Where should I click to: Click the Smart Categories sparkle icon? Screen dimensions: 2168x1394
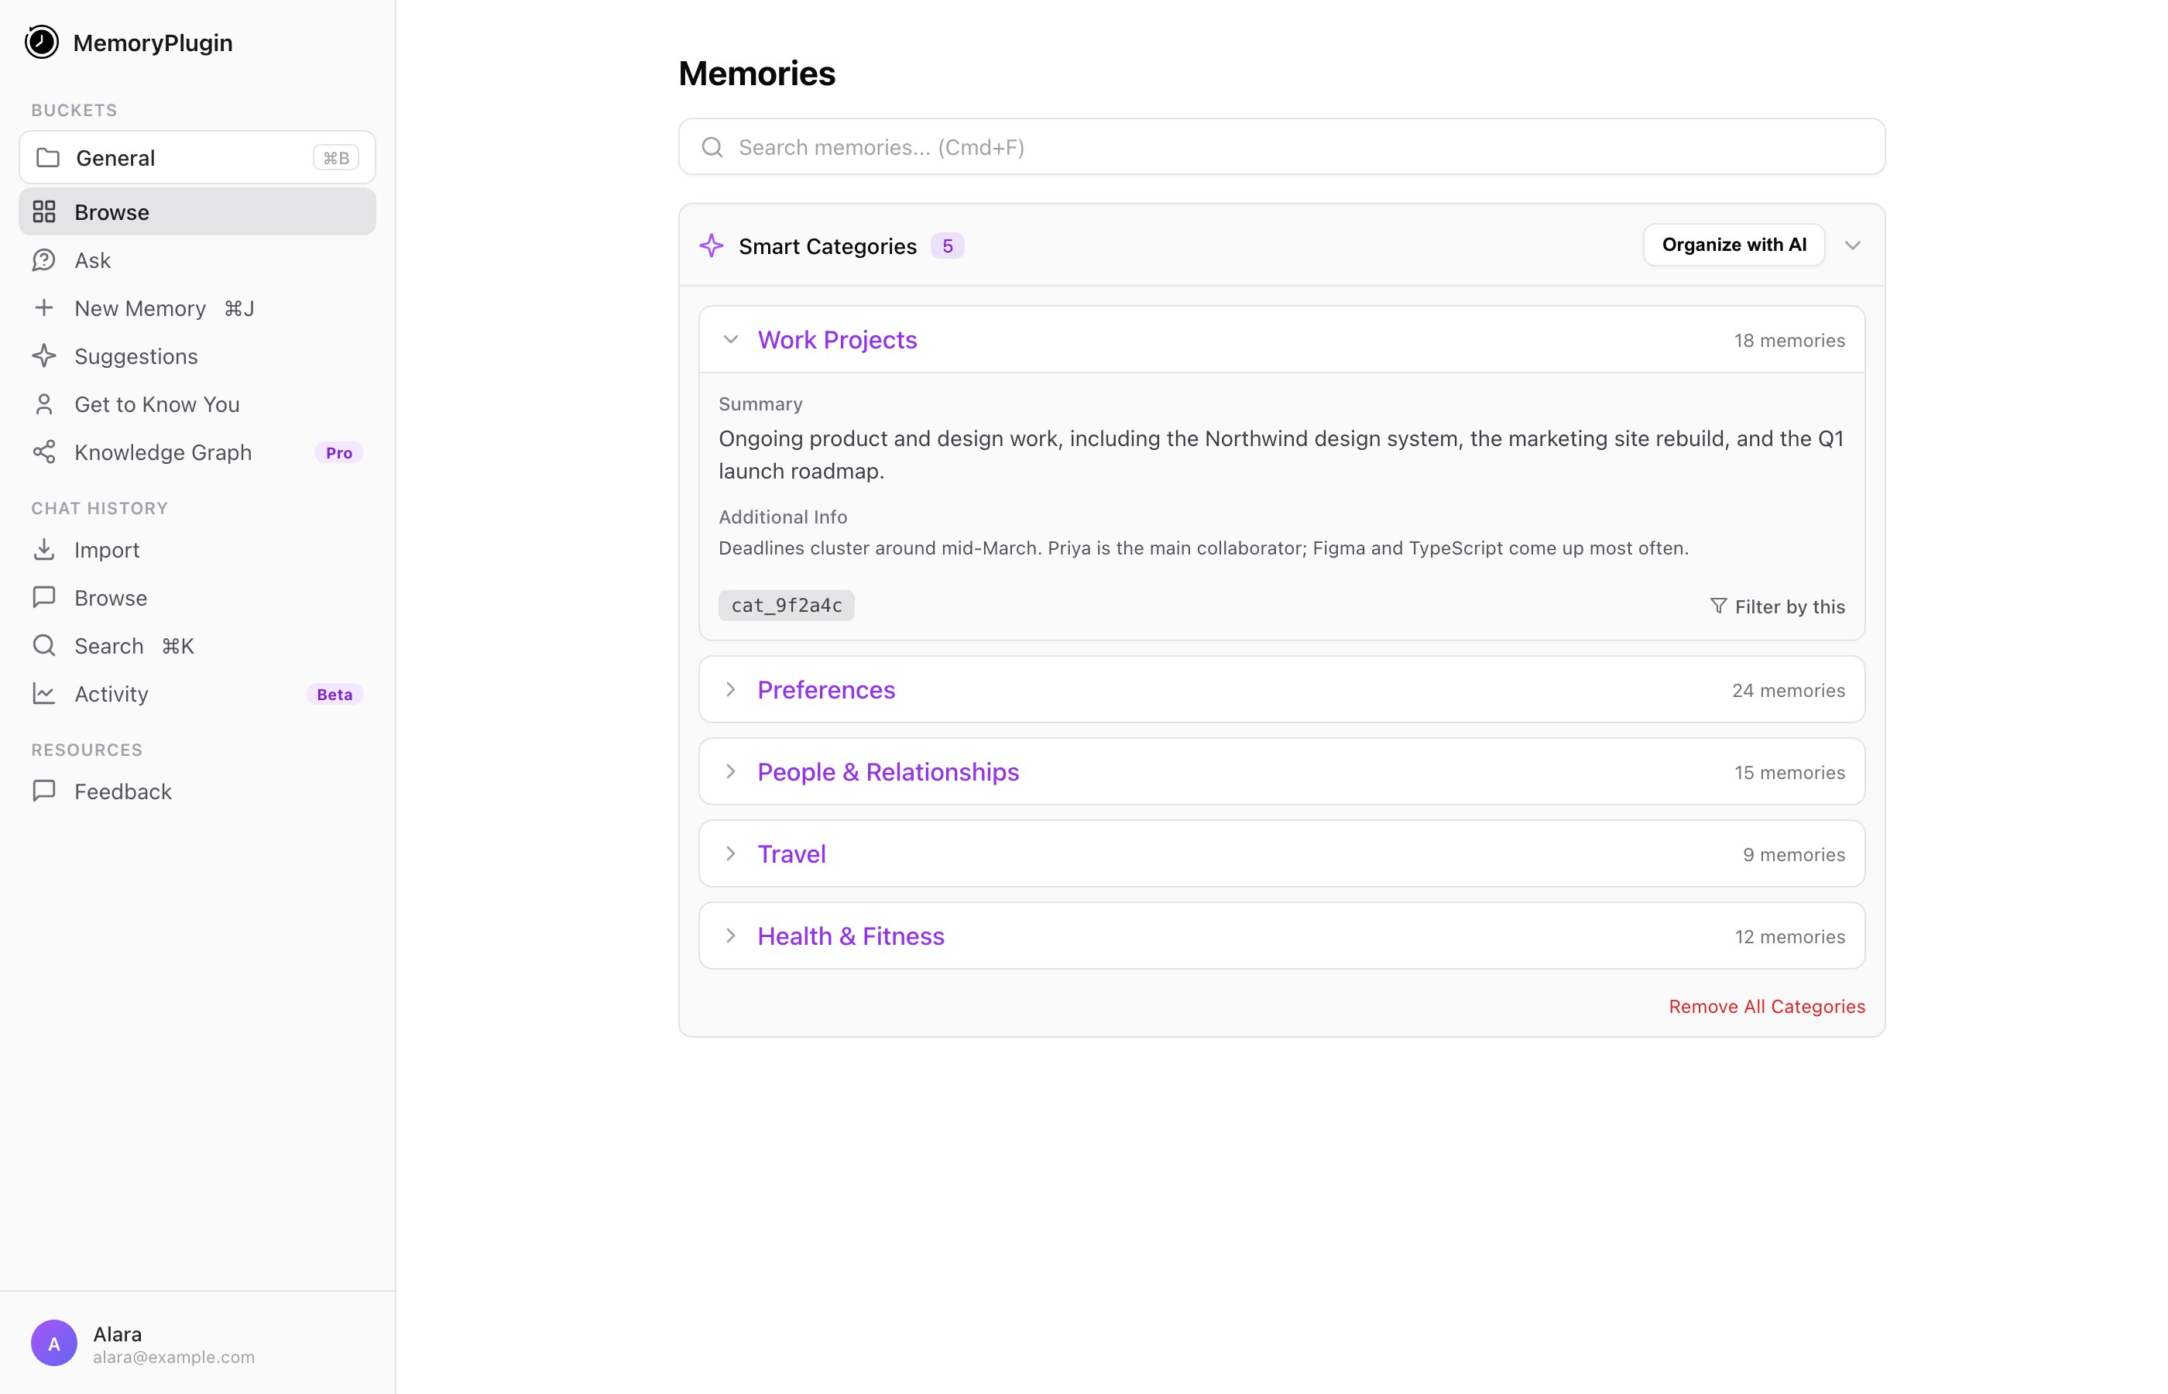(712, 245)
